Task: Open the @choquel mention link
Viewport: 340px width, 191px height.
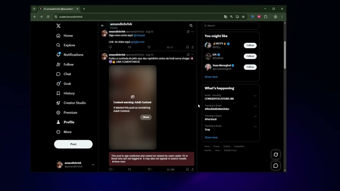Action: click(139, 35)
